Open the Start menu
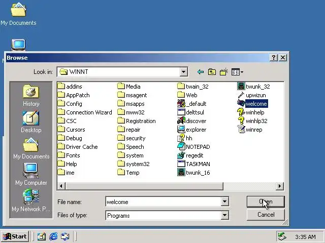The image size is (325, 243). tap(15, 236)
